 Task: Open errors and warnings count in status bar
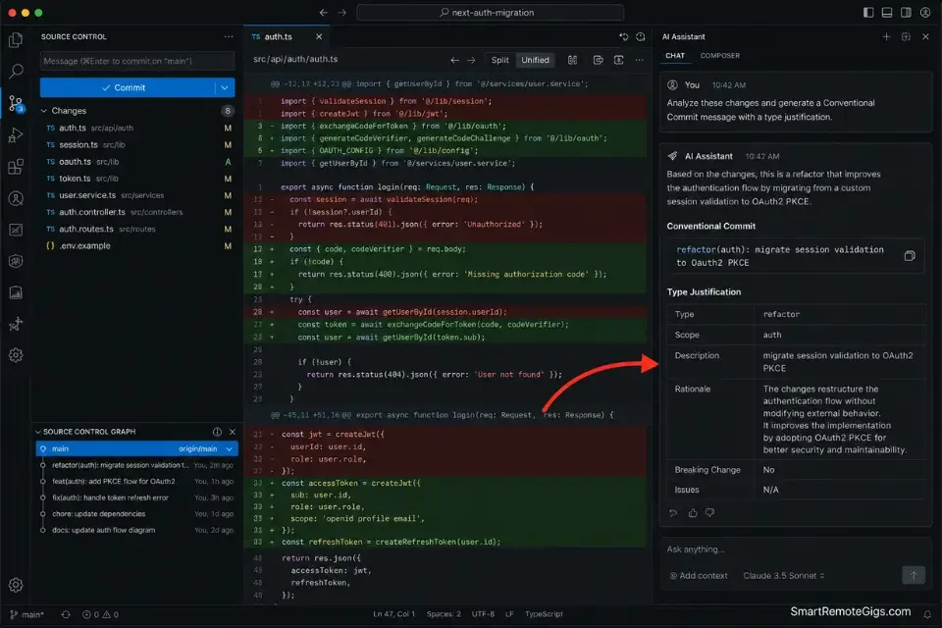[100, 614]
